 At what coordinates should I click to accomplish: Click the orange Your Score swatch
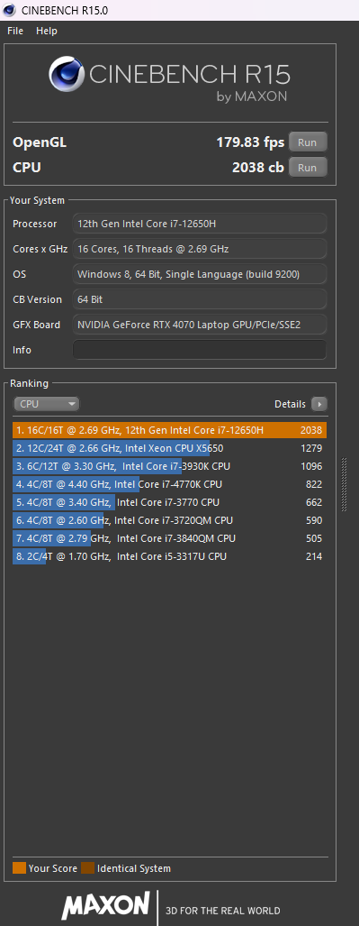coord(19,868)
